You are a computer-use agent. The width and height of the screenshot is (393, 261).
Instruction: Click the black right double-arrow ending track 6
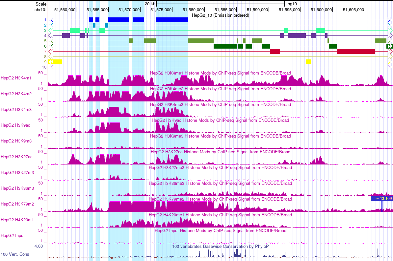pos(390,46)
